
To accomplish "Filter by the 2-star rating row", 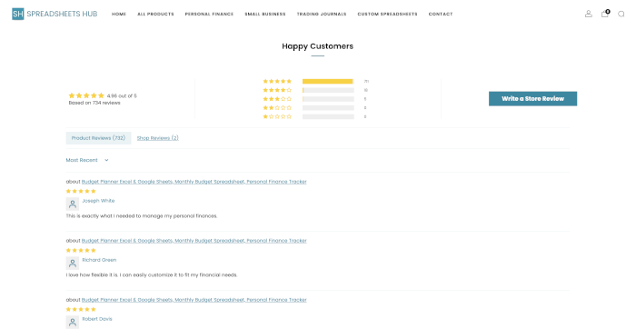I will pyautogui.click(x=316, y=108).
